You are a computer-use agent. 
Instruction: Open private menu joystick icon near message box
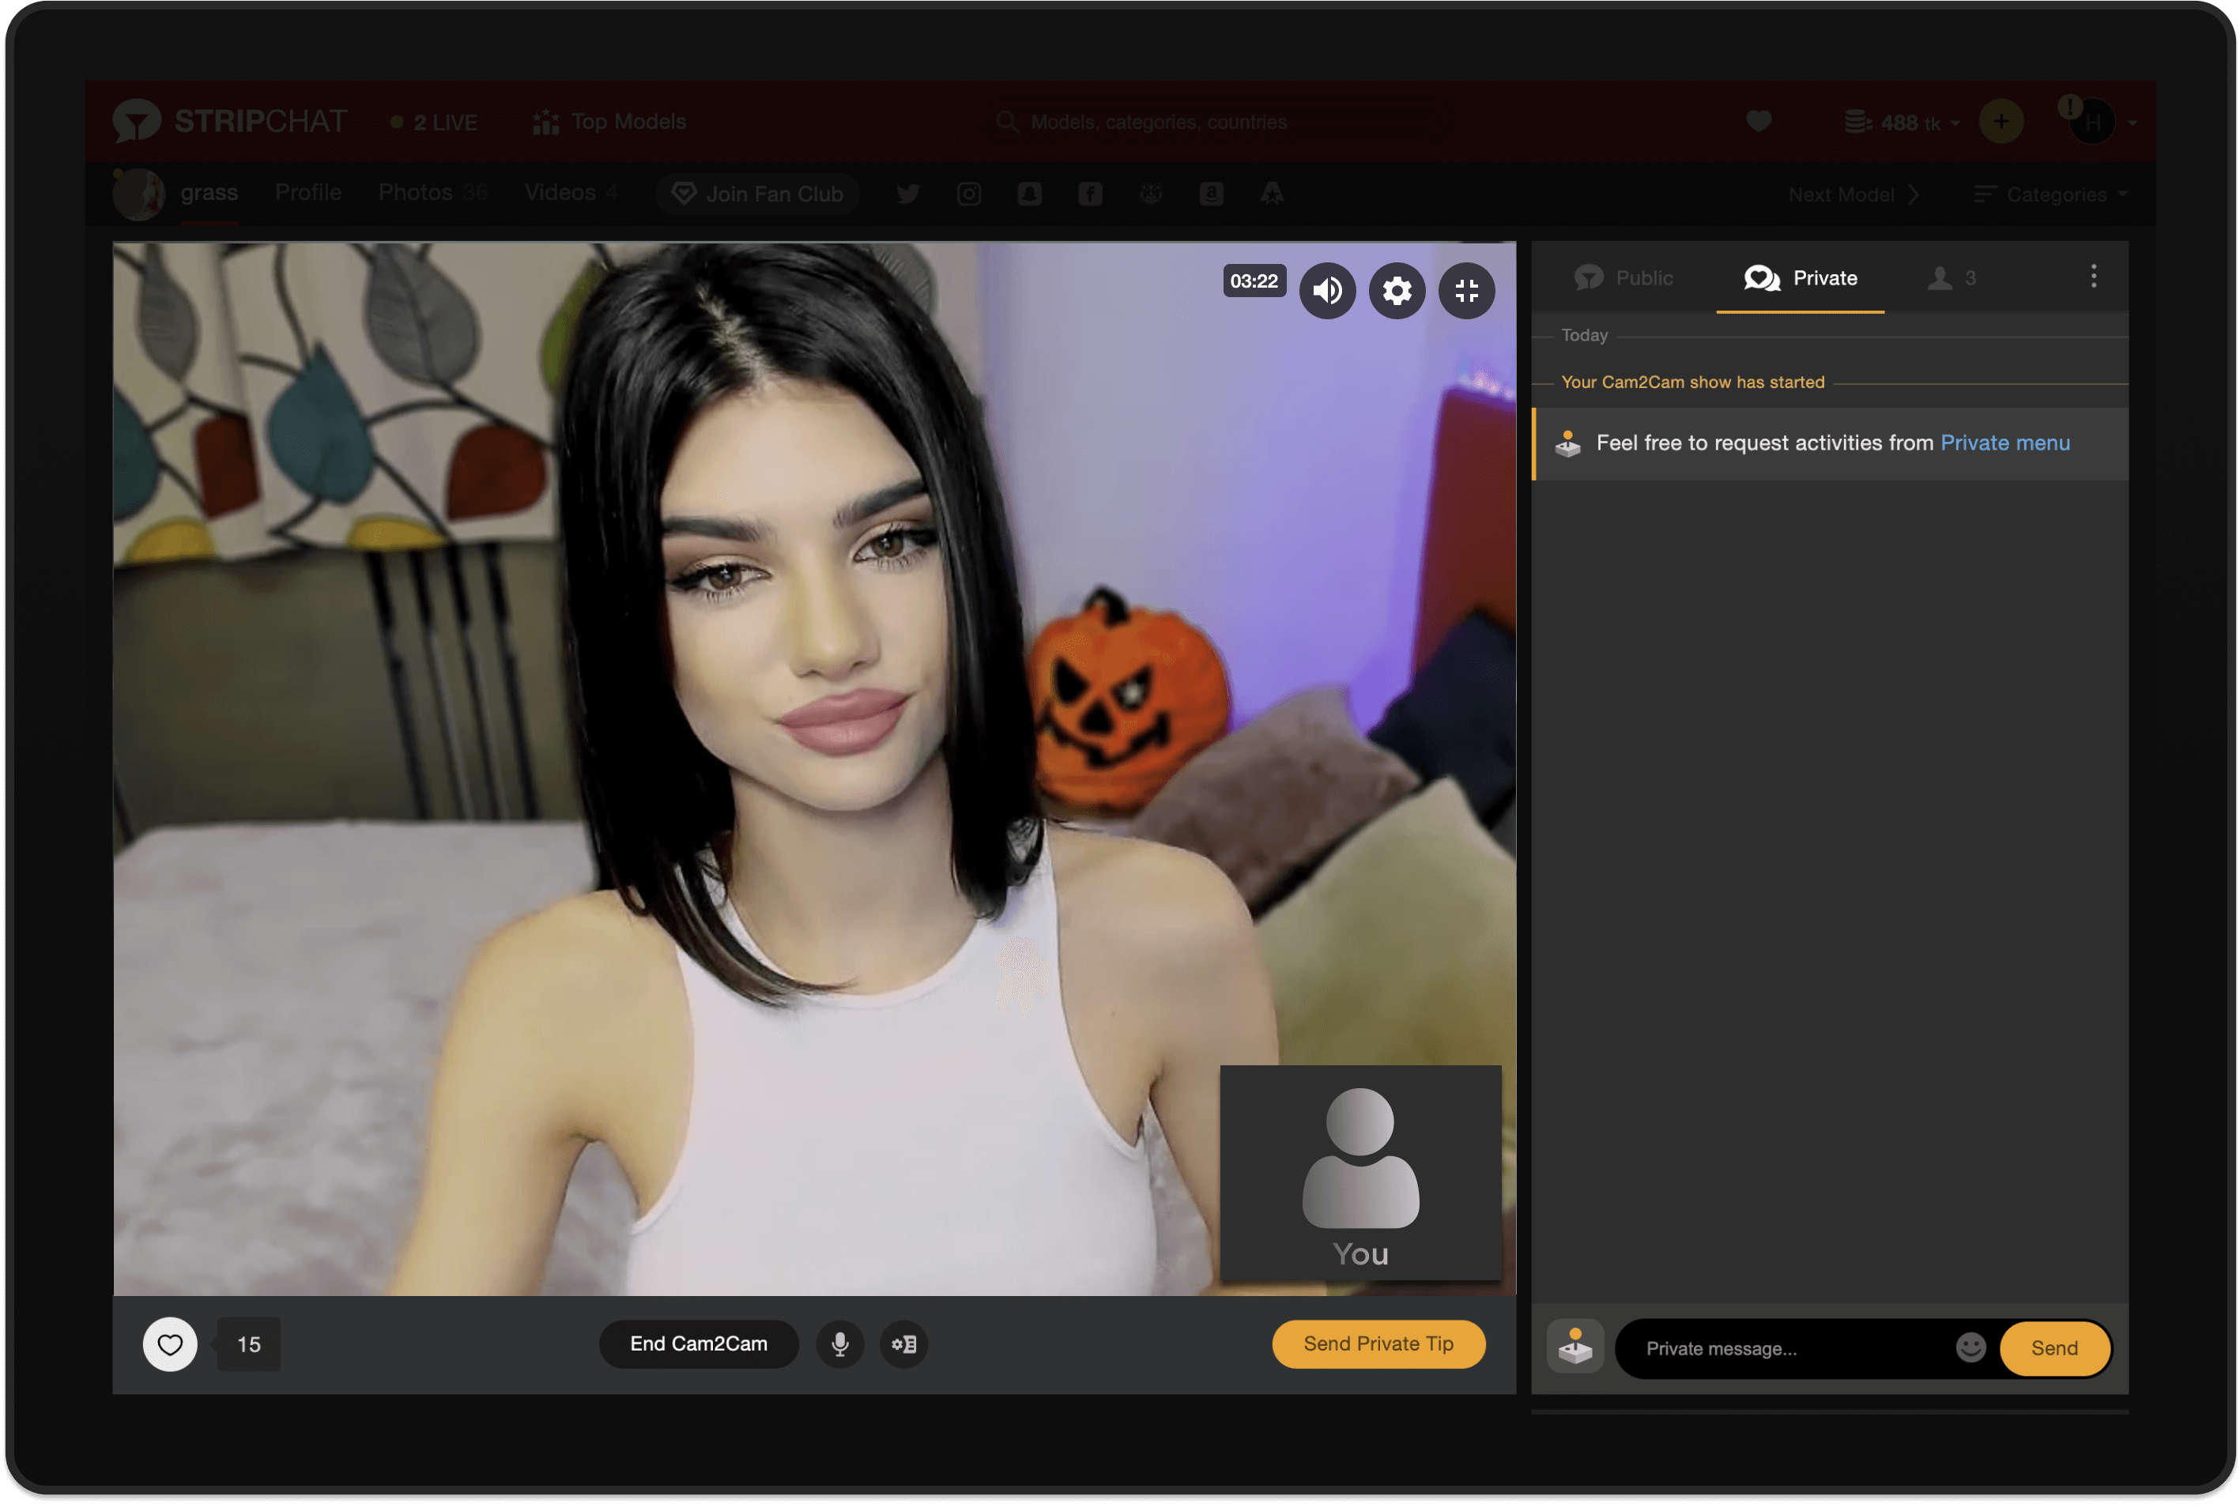click(1575, 1346)
